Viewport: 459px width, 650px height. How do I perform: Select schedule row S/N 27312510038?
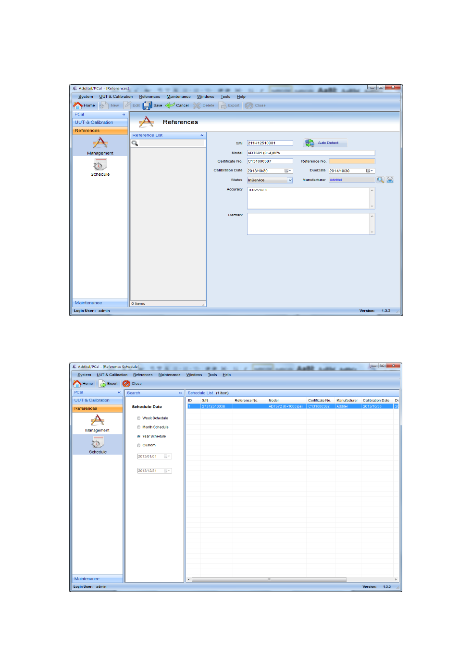tap(293, 406)
